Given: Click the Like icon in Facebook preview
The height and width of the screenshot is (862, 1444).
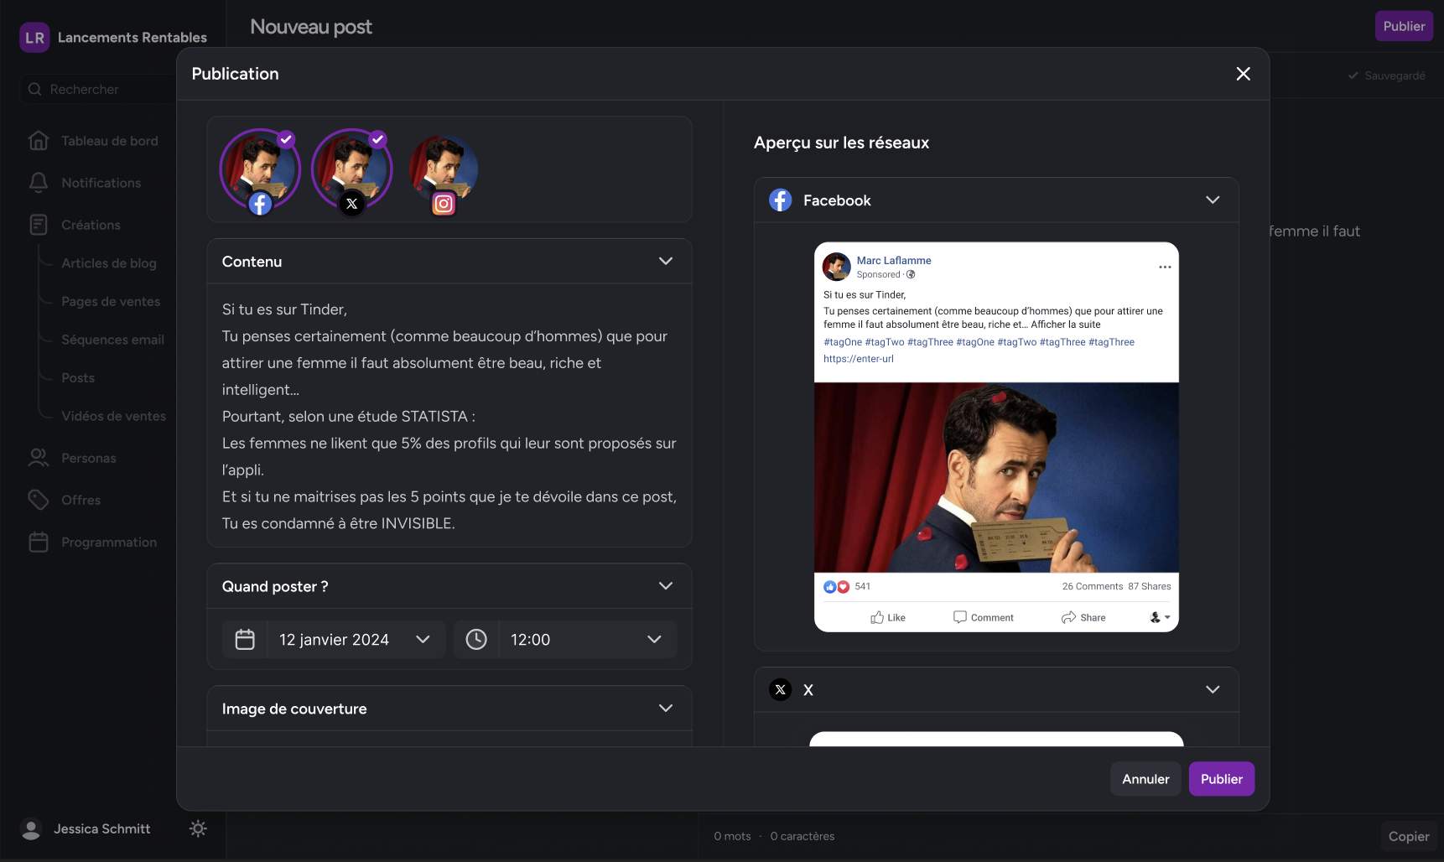Looking at the screenshot, I should pos(877,618).
